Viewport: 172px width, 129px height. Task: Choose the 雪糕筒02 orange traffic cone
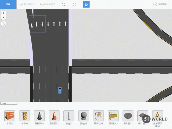pos(54,116)
